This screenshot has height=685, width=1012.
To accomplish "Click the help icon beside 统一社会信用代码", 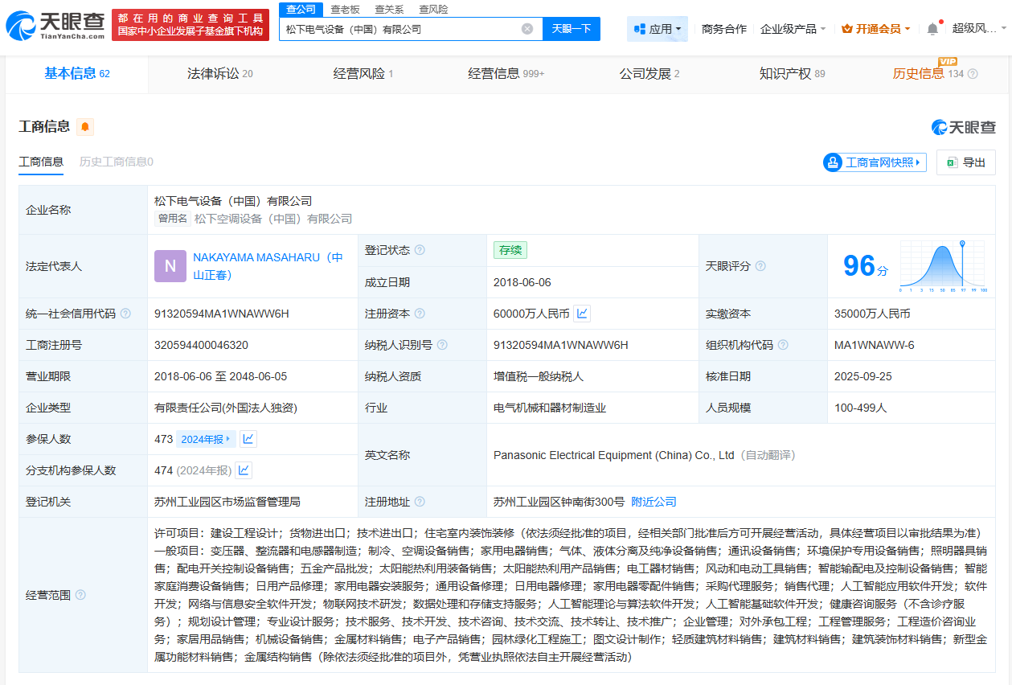I will pyautogui.click(x=125, y=314).
